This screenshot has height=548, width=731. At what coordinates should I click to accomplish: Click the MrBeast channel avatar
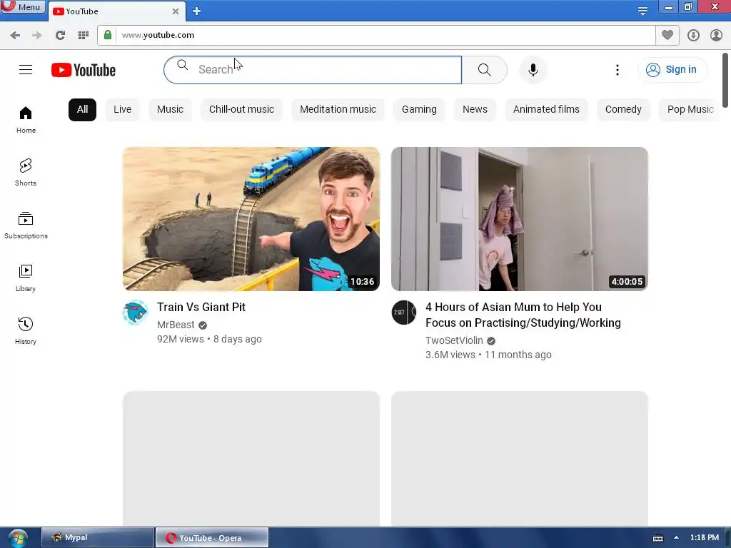pos(135,313)
